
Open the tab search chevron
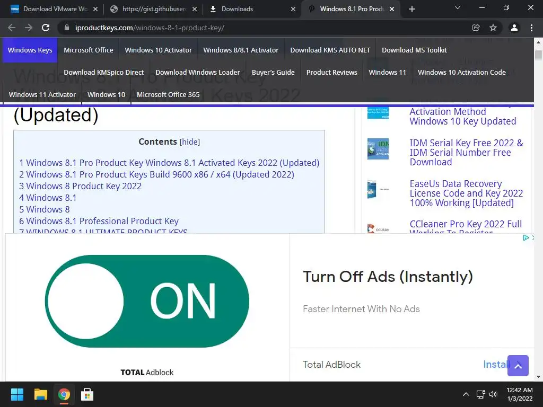click(458, 7)
